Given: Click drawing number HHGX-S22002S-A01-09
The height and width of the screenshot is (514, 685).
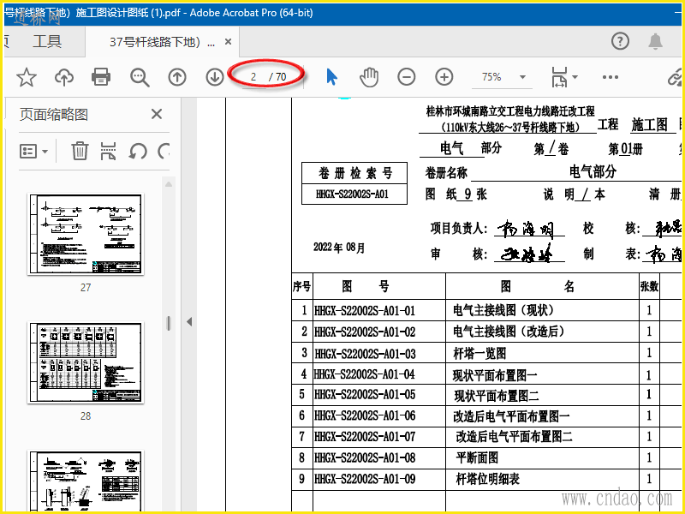Looking at the screenshot, I should [x=365, y=479].
